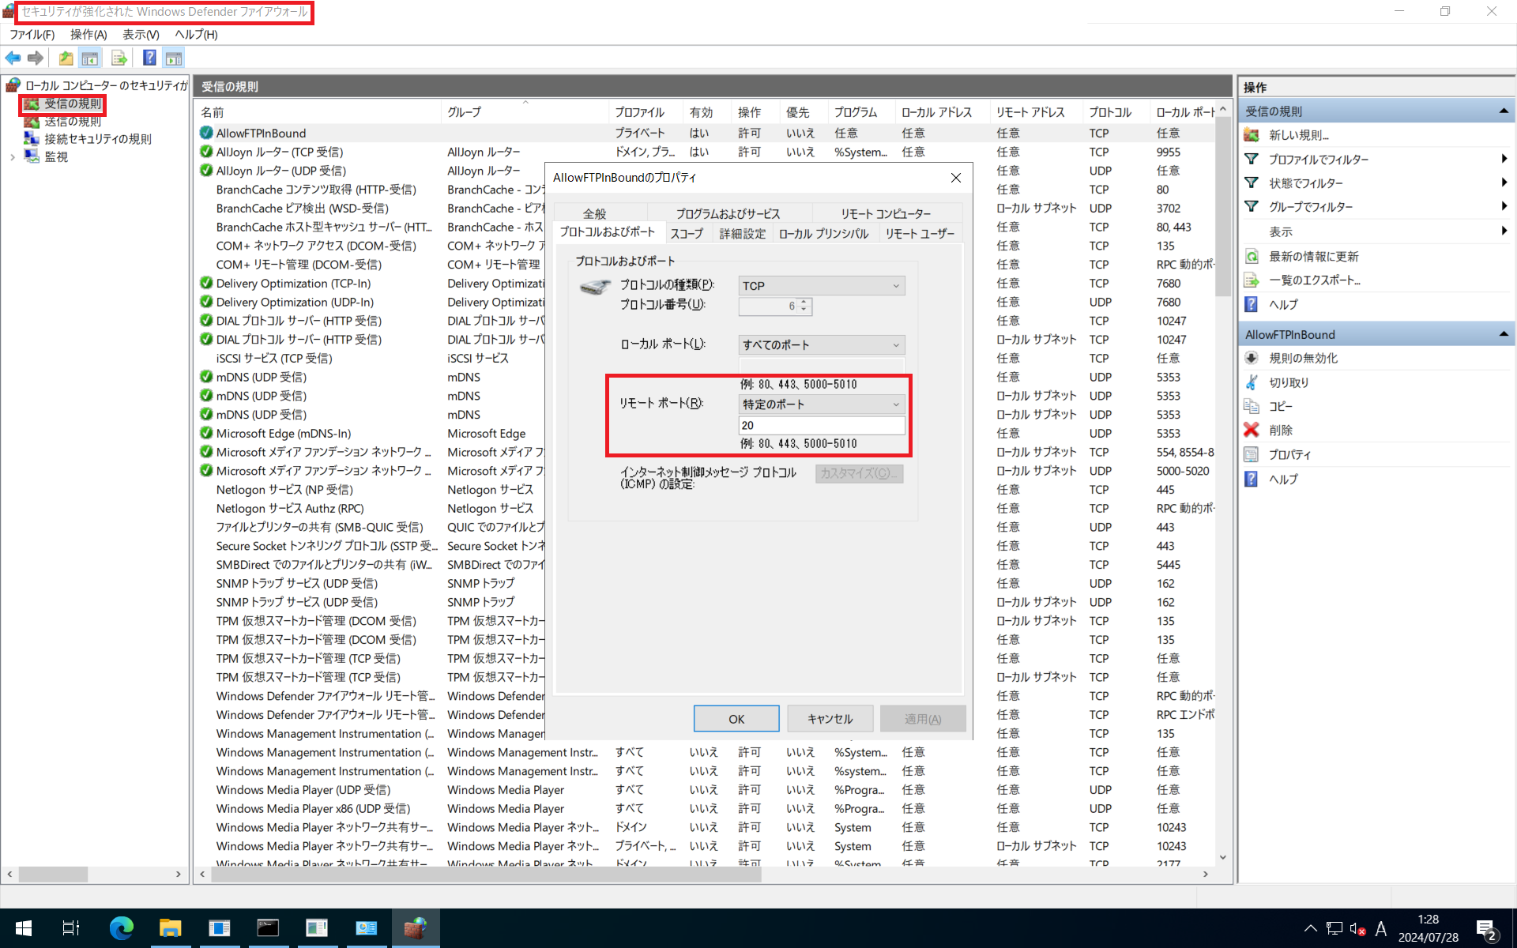
Task: Click the OK button in the dialog
Action: point(736,719)
